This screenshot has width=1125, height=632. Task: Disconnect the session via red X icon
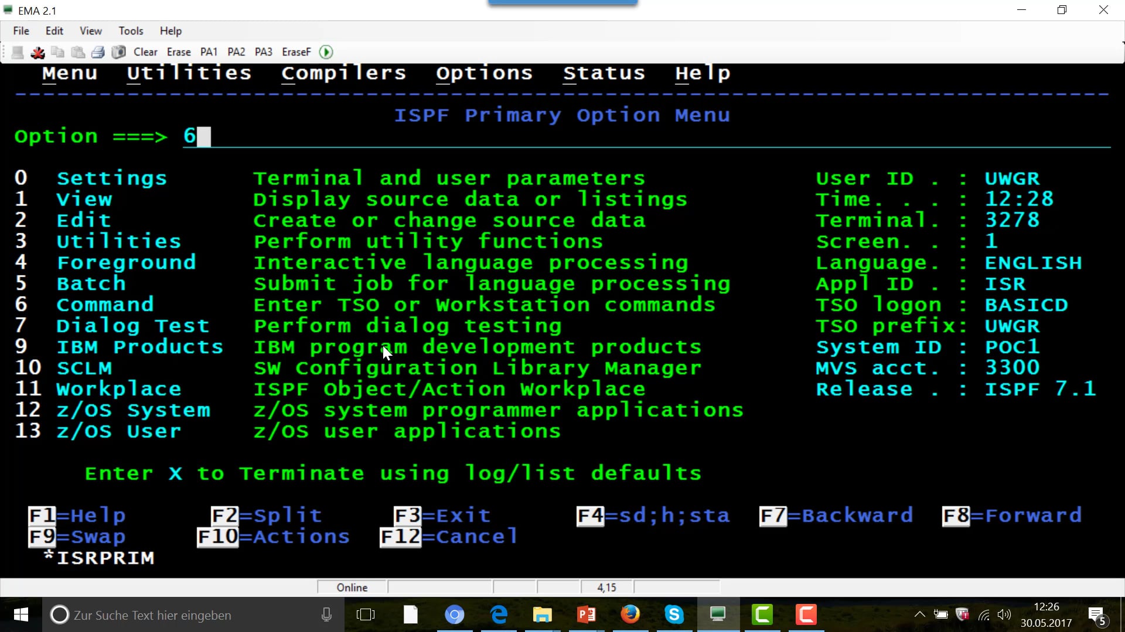(x=37, y=52)
